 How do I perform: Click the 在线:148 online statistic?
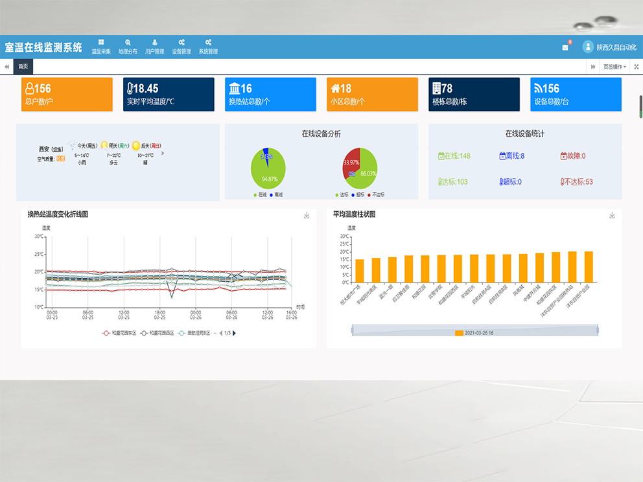[x=454, y=156]
